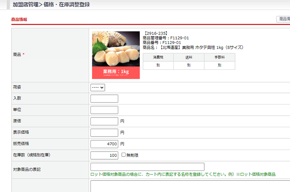
Task: Click the 手数料 column header
Action: [x=219, y=57]
